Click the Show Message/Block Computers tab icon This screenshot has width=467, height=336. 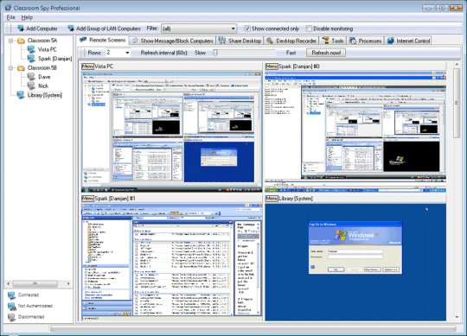[135, 41]
